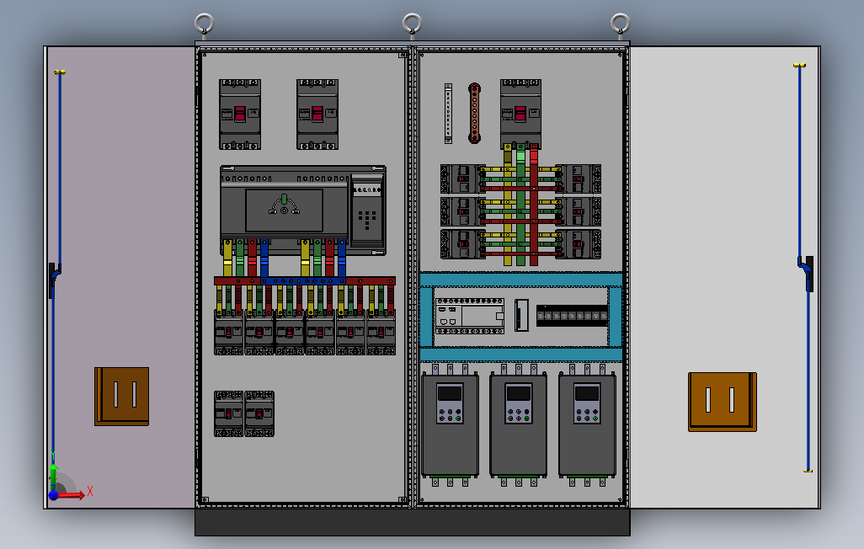This screenshot has height=549, width=864.
Task: Select first breaker in six-breaker row
Action: (229, 333)
